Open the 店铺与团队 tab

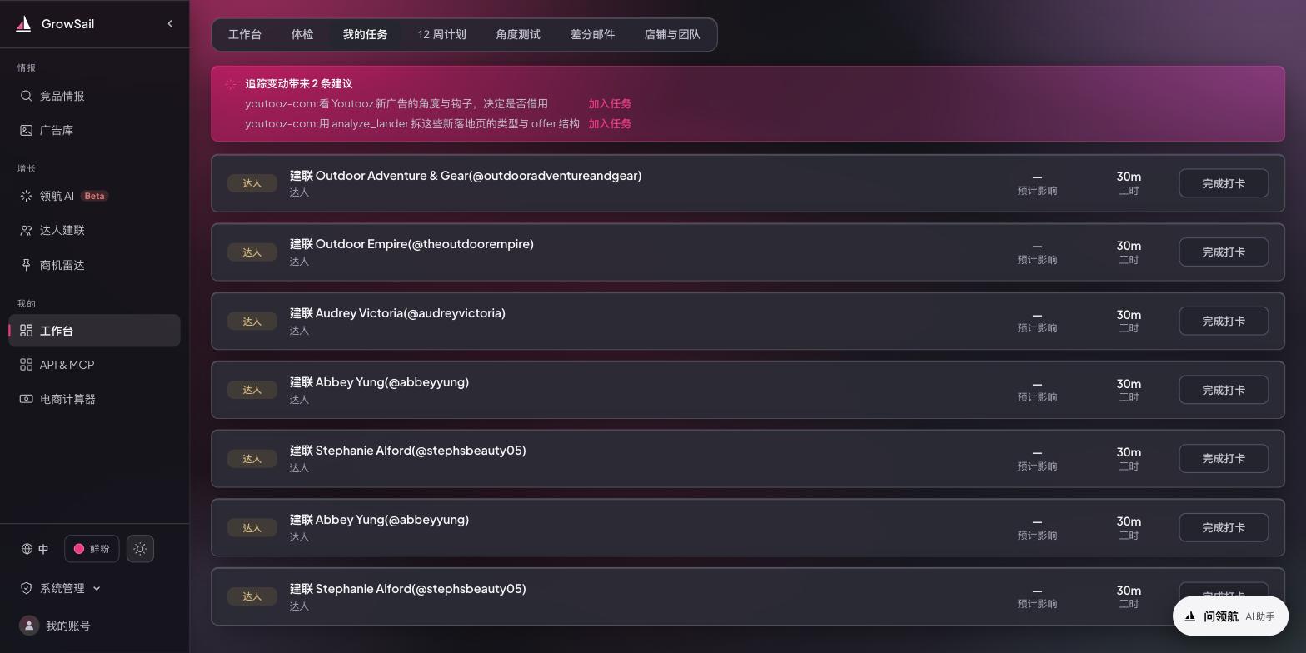[x=672, y=34]
